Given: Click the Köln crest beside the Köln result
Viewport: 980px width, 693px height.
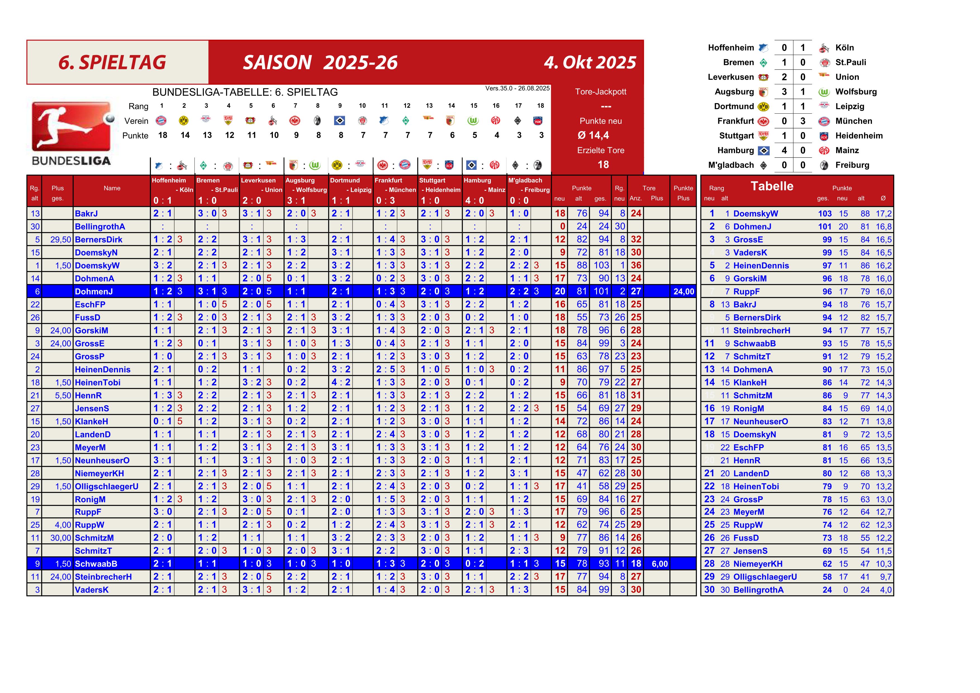Looking at the screenshot, I should tap(824, 48).
